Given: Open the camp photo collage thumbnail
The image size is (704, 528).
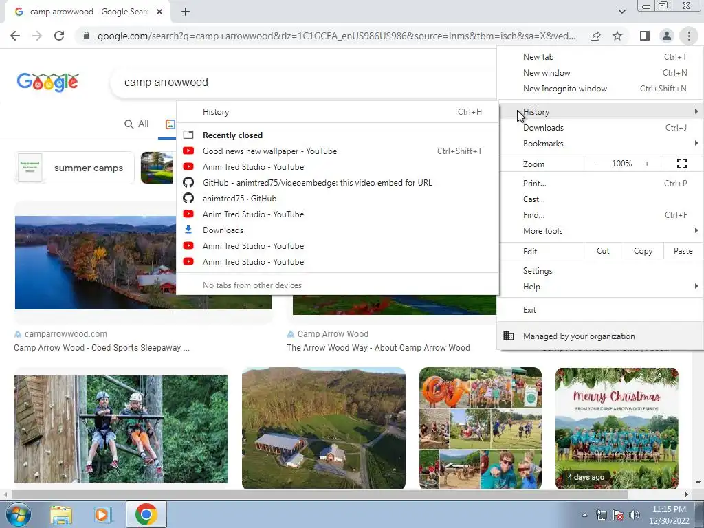Looking at the screenshot, I should click(481, 428).
